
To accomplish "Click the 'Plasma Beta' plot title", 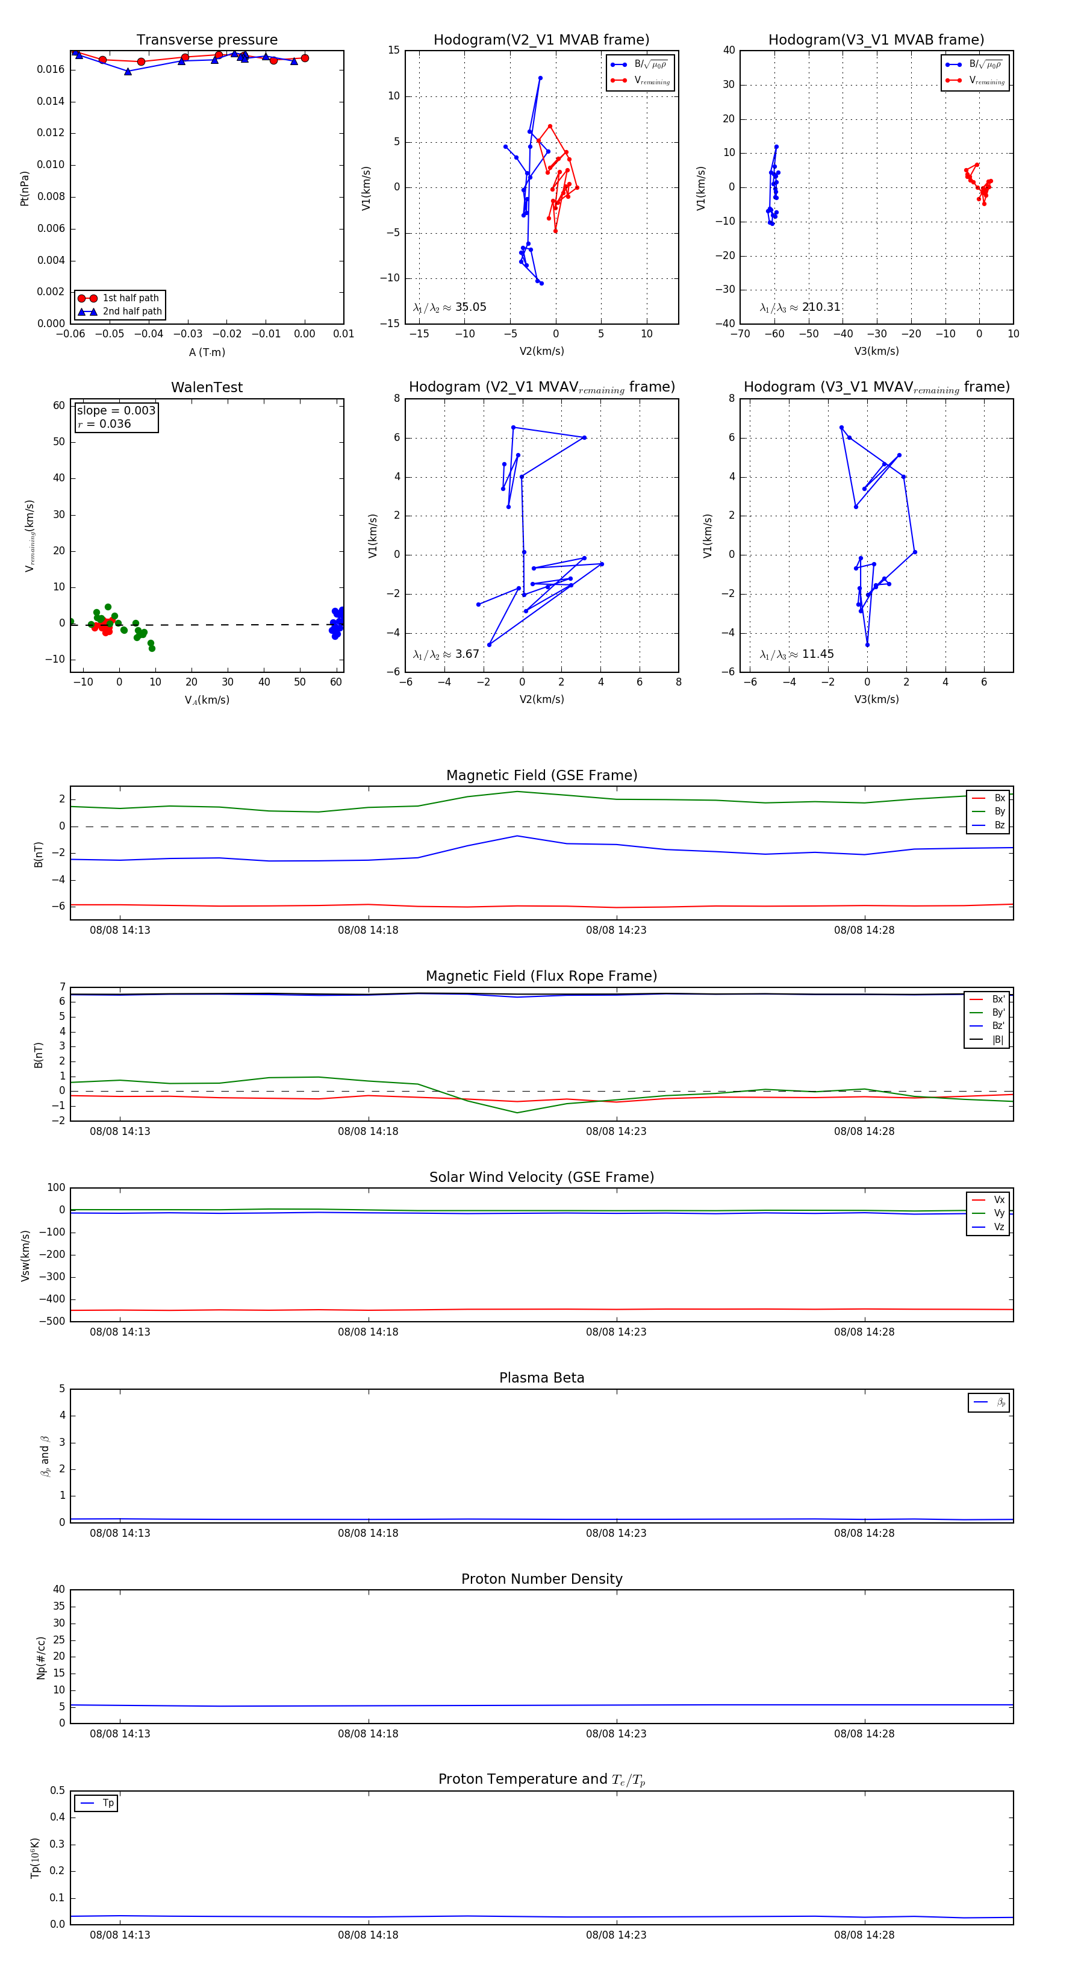I will 541,1378.
